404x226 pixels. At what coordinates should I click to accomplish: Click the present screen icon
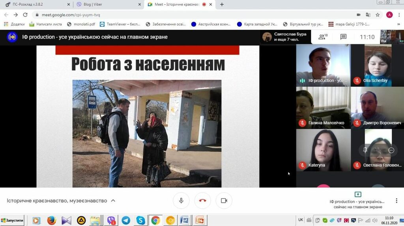click(x=358, y=195)
